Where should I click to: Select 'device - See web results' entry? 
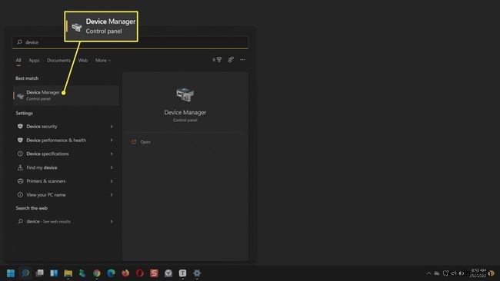tap(66, 221)
